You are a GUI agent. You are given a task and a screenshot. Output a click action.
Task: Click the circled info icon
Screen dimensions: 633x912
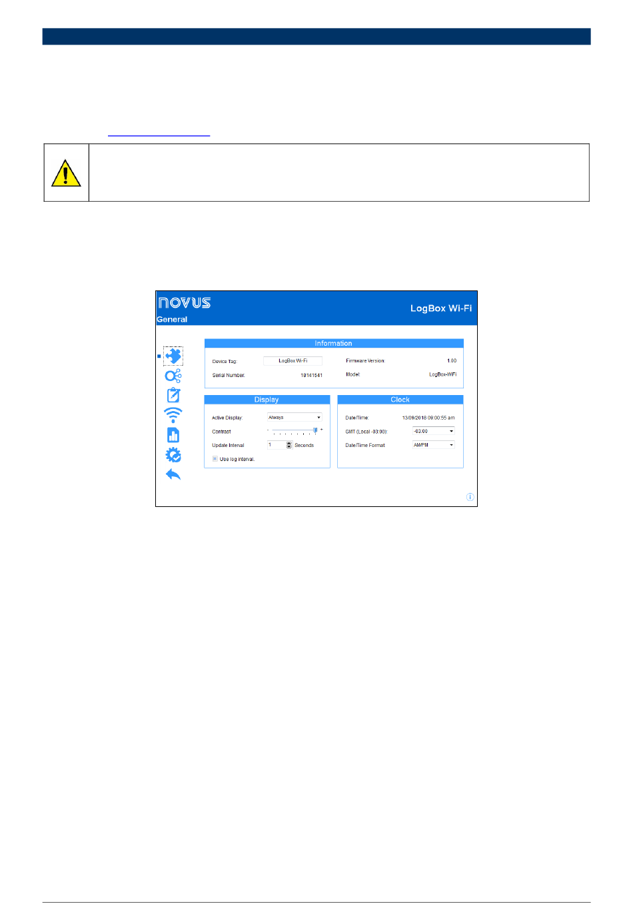point(470,497)
